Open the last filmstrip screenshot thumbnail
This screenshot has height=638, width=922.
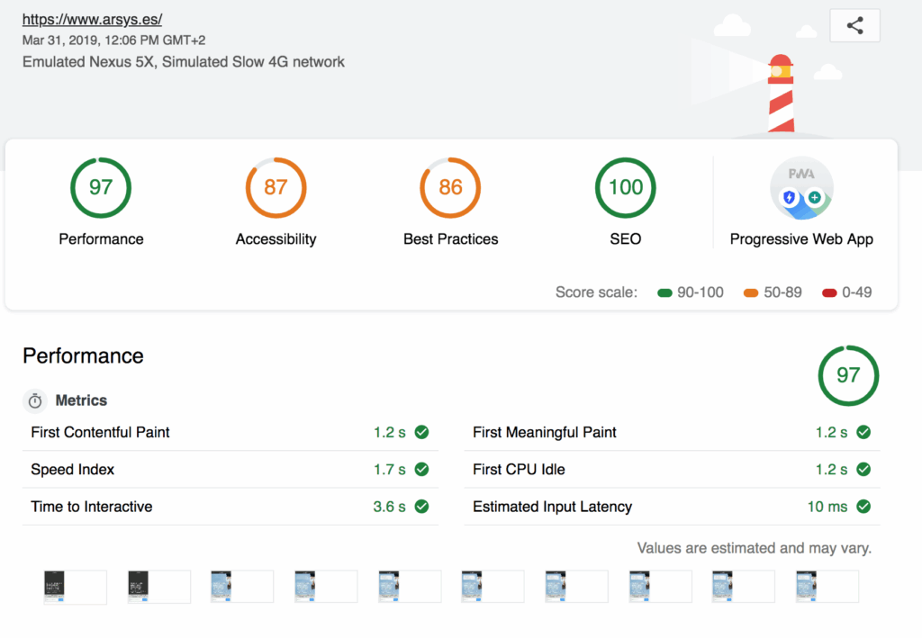pyautogui.click(x=827, y=587)
